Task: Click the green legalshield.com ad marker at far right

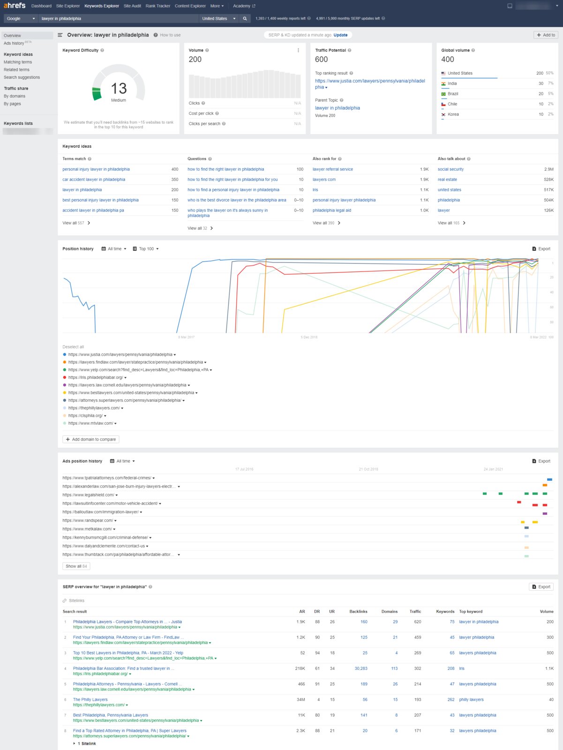Action: point(545,494)
